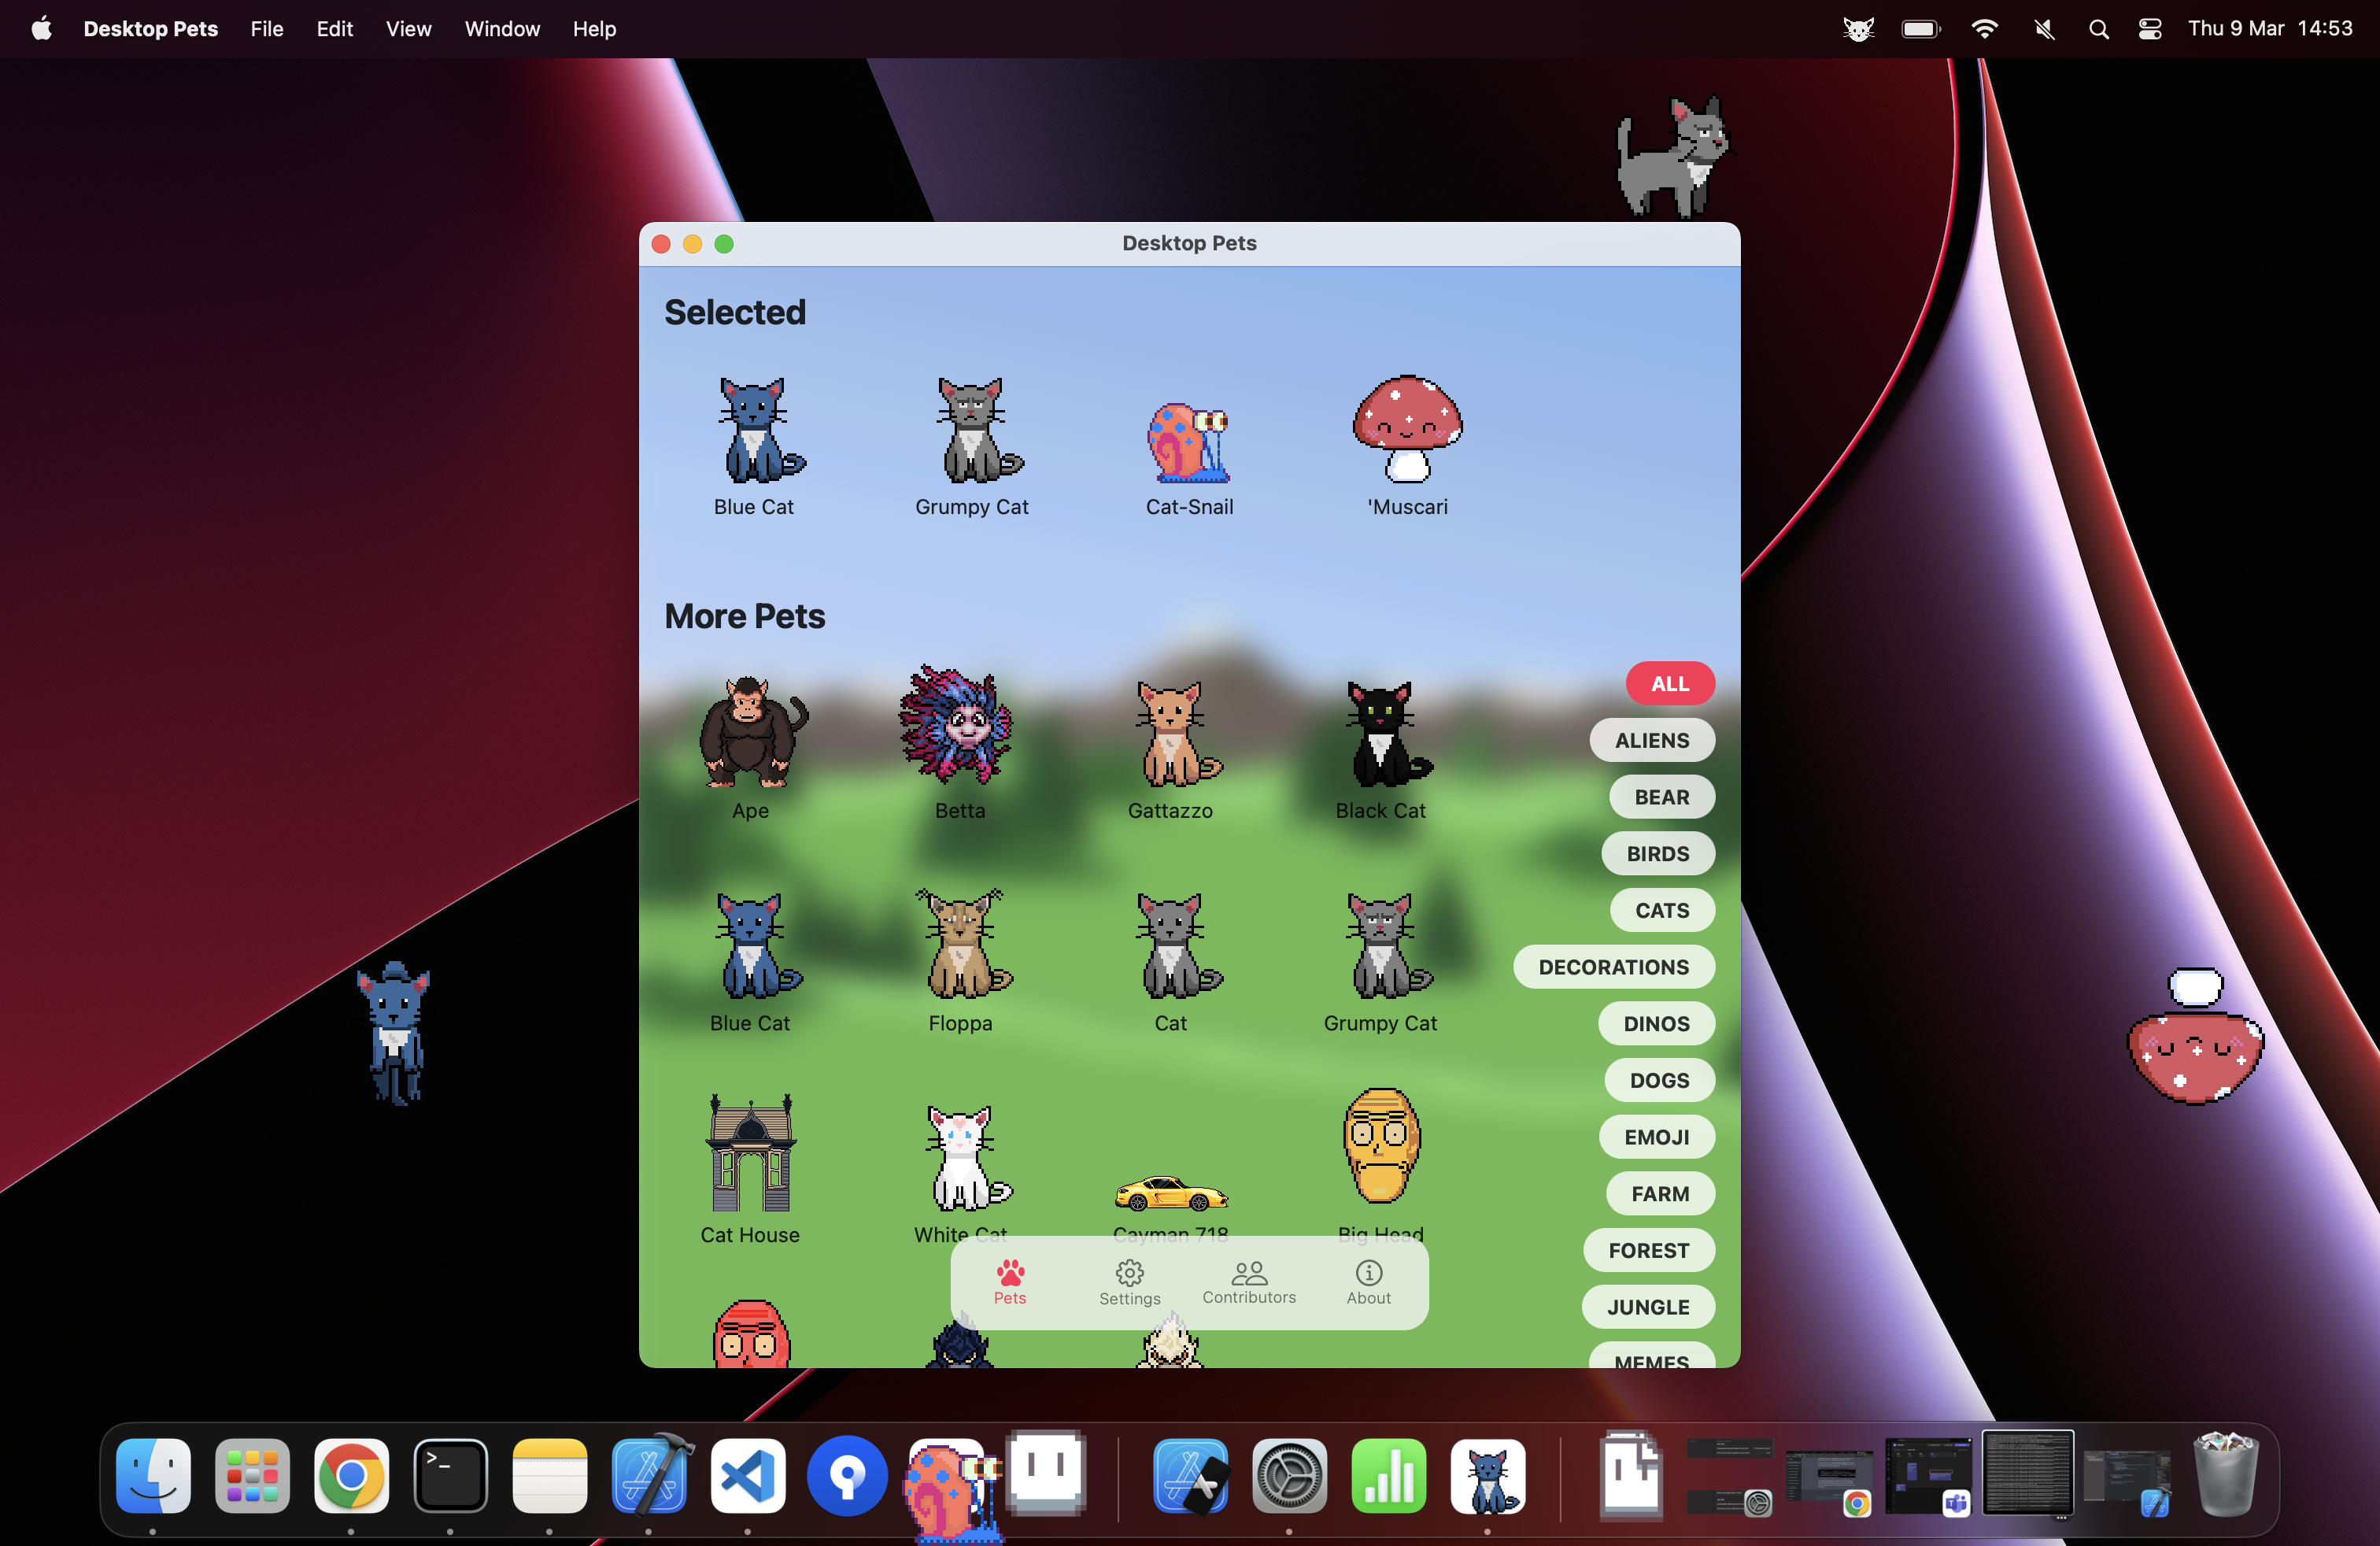Filter pets by ALIENS tag
The width and height of the screenshot is (2380, 1546).
coord(1652,741)
